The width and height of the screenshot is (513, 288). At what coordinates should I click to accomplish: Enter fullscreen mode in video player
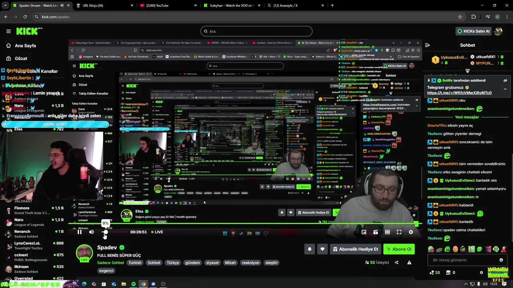[399, 232]
